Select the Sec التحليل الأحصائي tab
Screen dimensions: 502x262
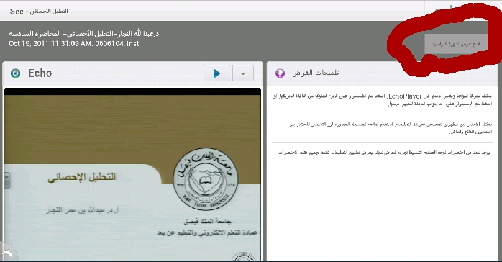click(x=39, y=12)
